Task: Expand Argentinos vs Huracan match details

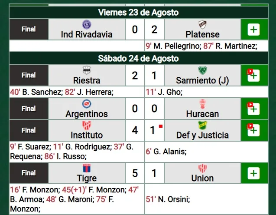Action: [x=254, y=109]
